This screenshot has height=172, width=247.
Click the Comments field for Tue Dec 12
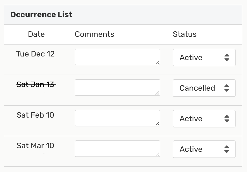click(117, 57)
